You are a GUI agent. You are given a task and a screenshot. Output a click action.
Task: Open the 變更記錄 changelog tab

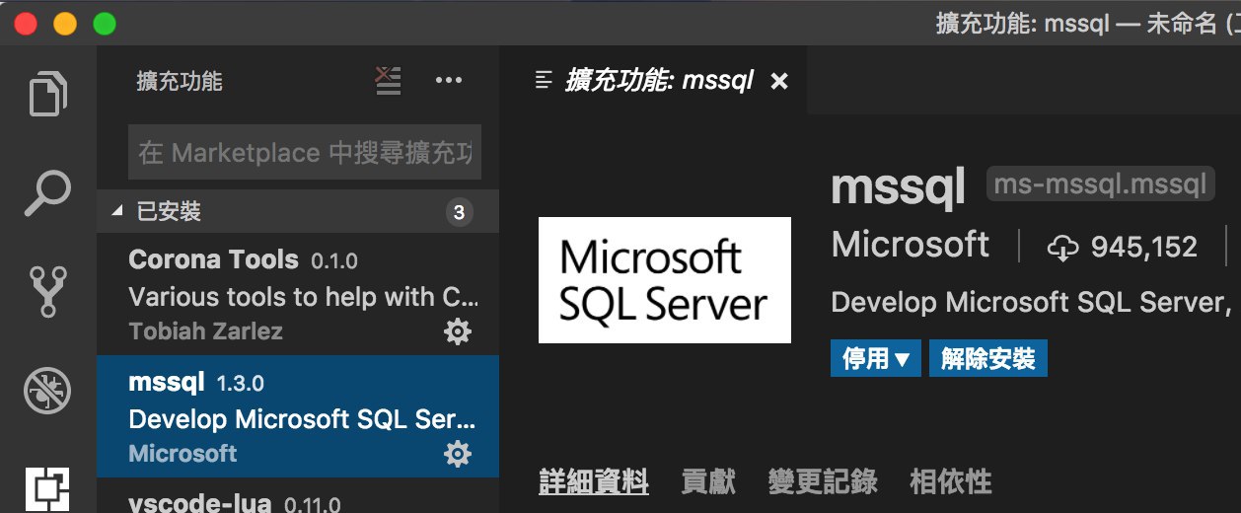click(823, 481)
